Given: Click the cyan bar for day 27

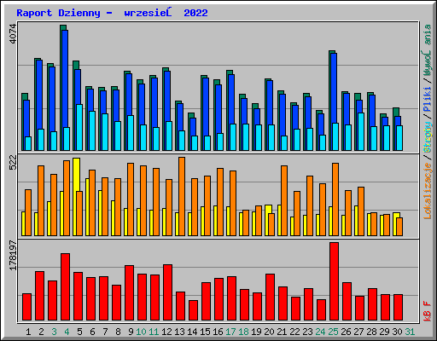Looking at the screenshot, I should click(x=361, y=131).
